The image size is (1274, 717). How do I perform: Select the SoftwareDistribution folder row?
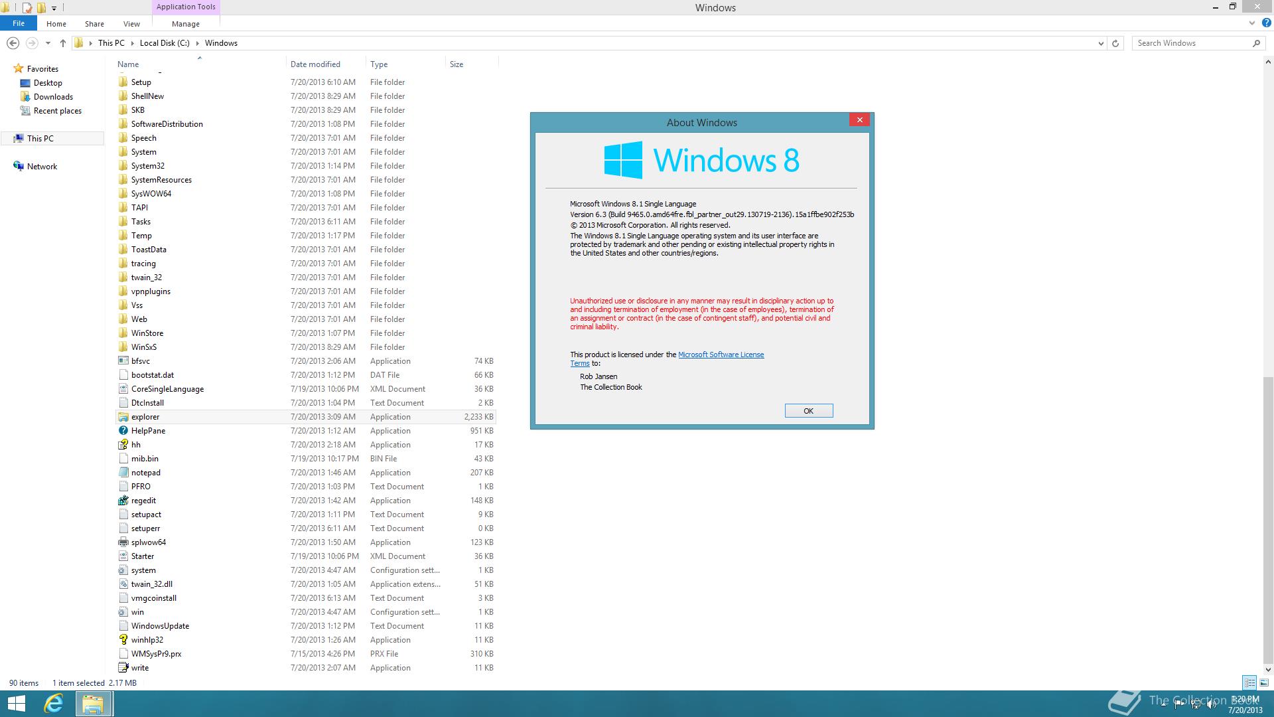point(306,124)
